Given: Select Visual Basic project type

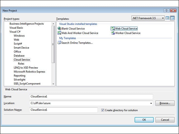Looking at the screenshot, I should click(16, 28).
